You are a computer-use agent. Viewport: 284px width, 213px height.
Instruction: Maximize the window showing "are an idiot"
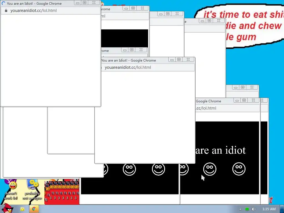click(244, 100)
